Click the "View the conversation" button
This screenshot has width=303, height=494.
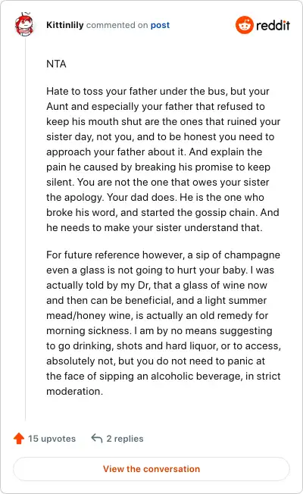click(151, 469)
